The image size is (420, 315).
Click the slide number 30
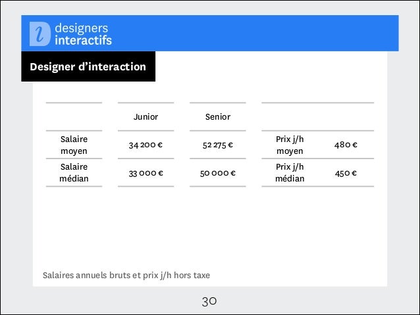[x=209, y=301]
